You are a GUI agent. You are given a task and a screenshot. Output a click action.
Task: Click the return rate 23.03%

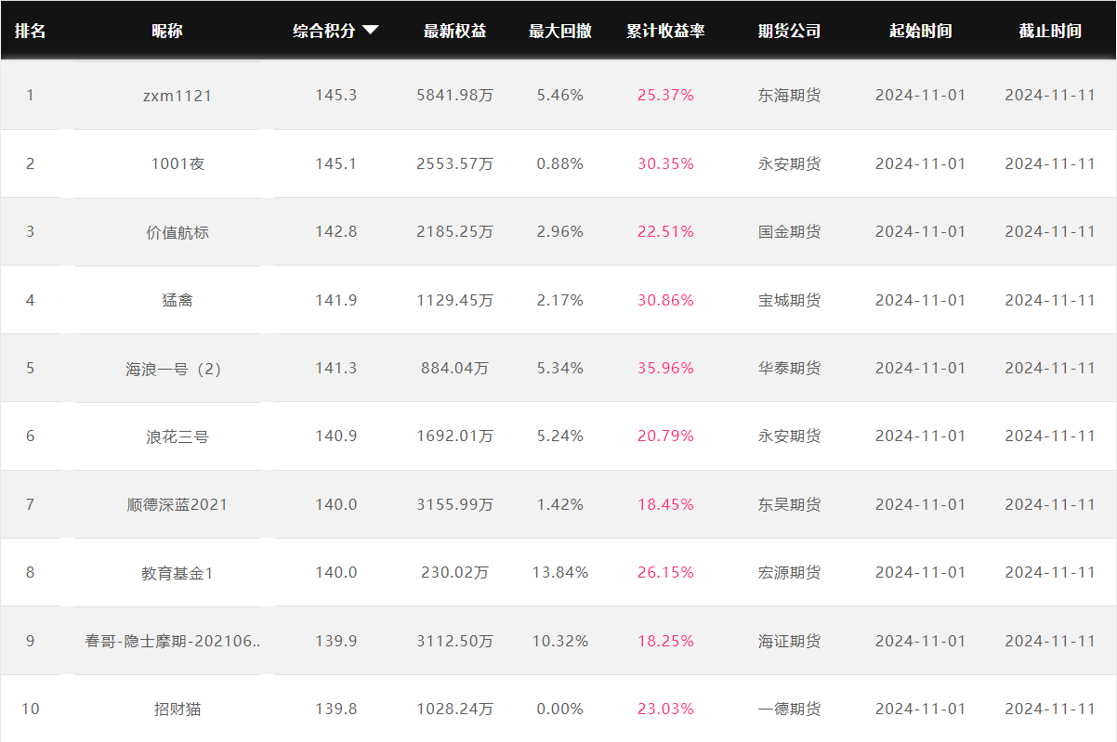tap(665, 709)
